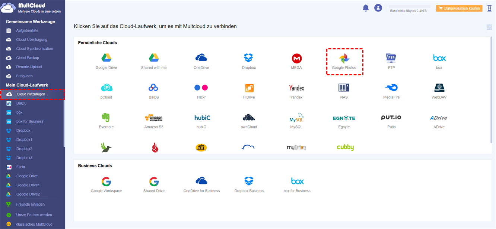Add the NAS drive
The width and height of the screenshot is (496, 229).
click(344, 88)
